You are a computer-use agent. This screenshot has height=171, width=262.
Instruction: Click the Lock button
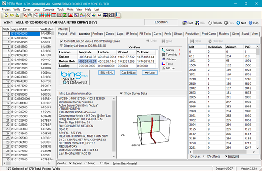150,73
